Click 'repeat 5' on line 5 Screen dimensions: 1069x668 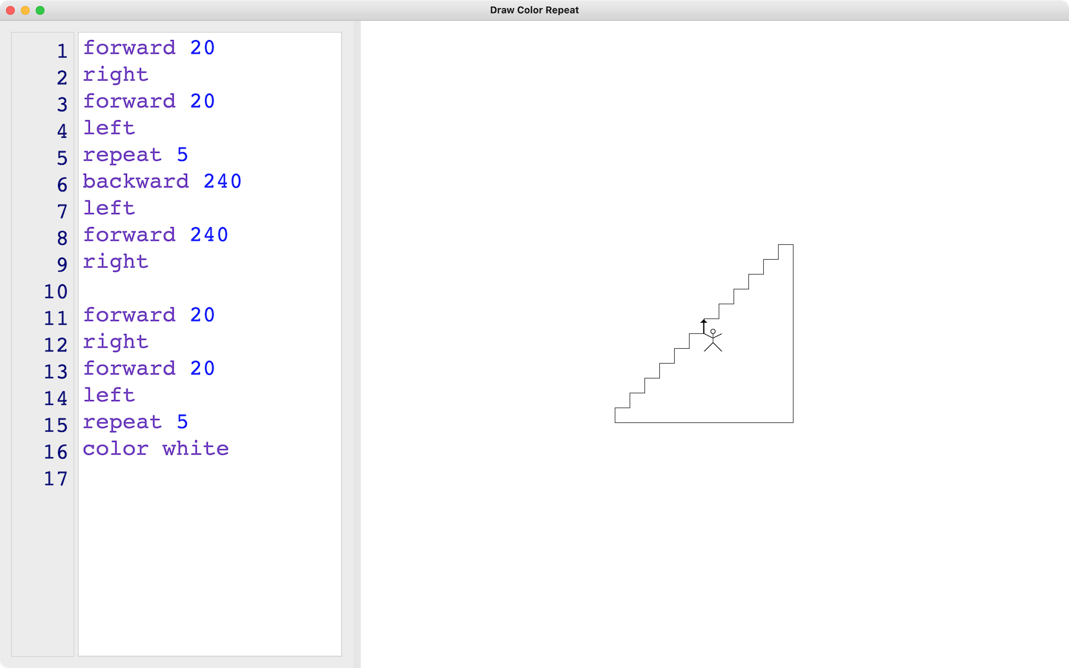135,155
